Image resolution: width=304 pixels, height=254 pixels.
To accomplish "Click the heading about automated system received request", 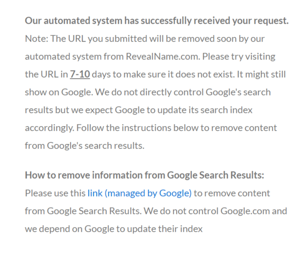I will (157, 21).
